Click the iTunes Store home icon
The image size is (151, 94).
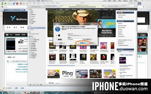pyautogui.click(x=57, y=9)
